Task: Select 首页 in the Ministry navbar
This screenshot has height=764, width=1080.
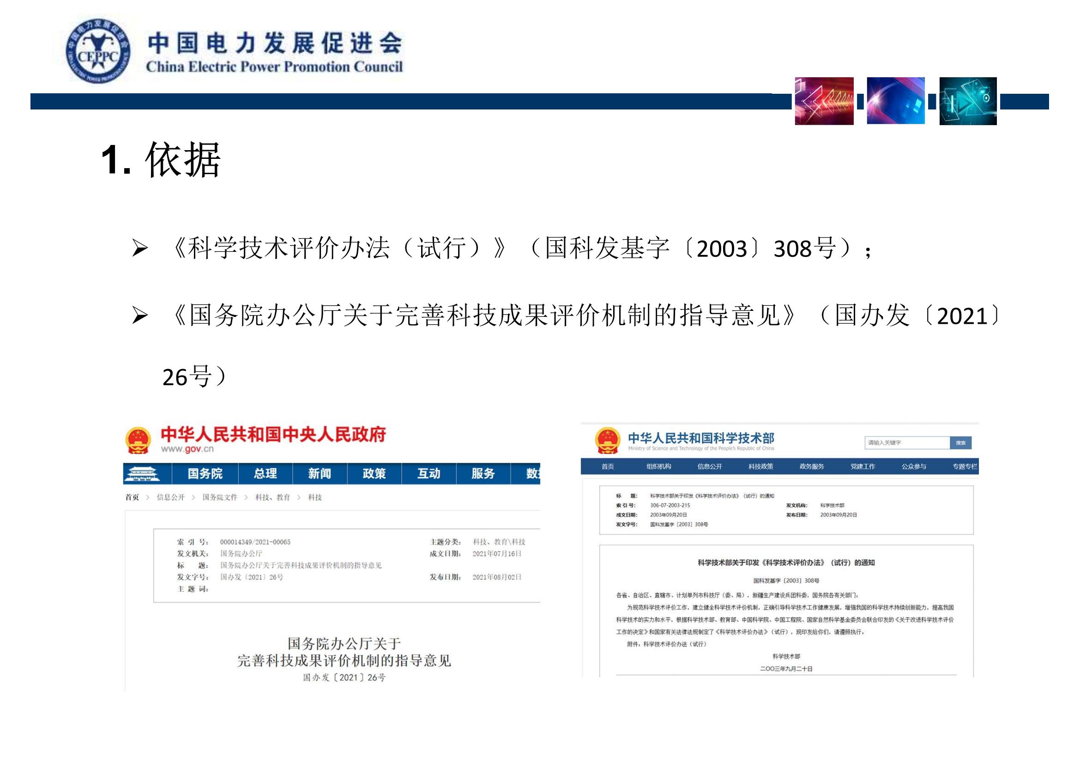Action: tap(608, 466)
